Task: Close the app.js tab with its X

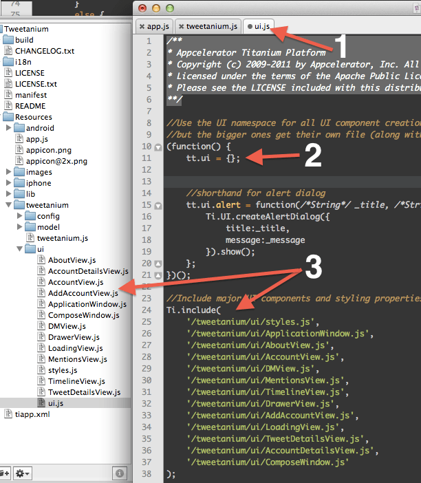Action: coord(142,27)
